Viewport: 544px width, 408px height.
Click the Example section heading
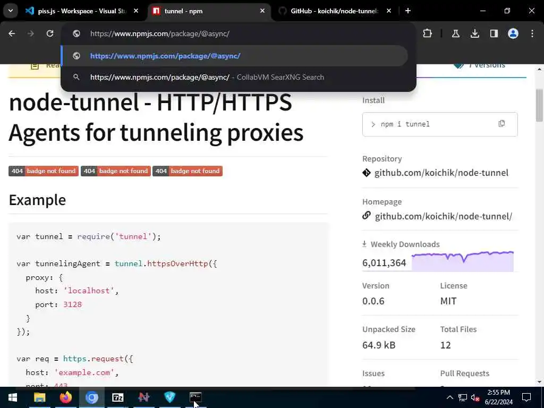37,200
